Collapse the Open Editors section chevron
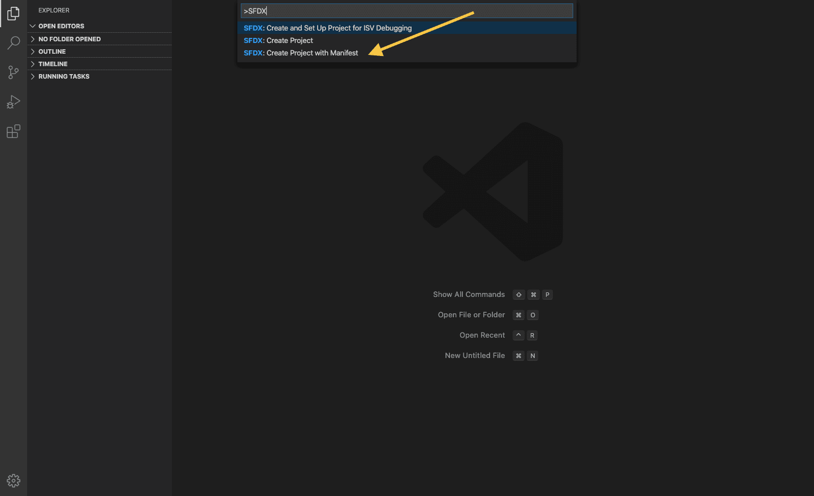 click(33, 26)
